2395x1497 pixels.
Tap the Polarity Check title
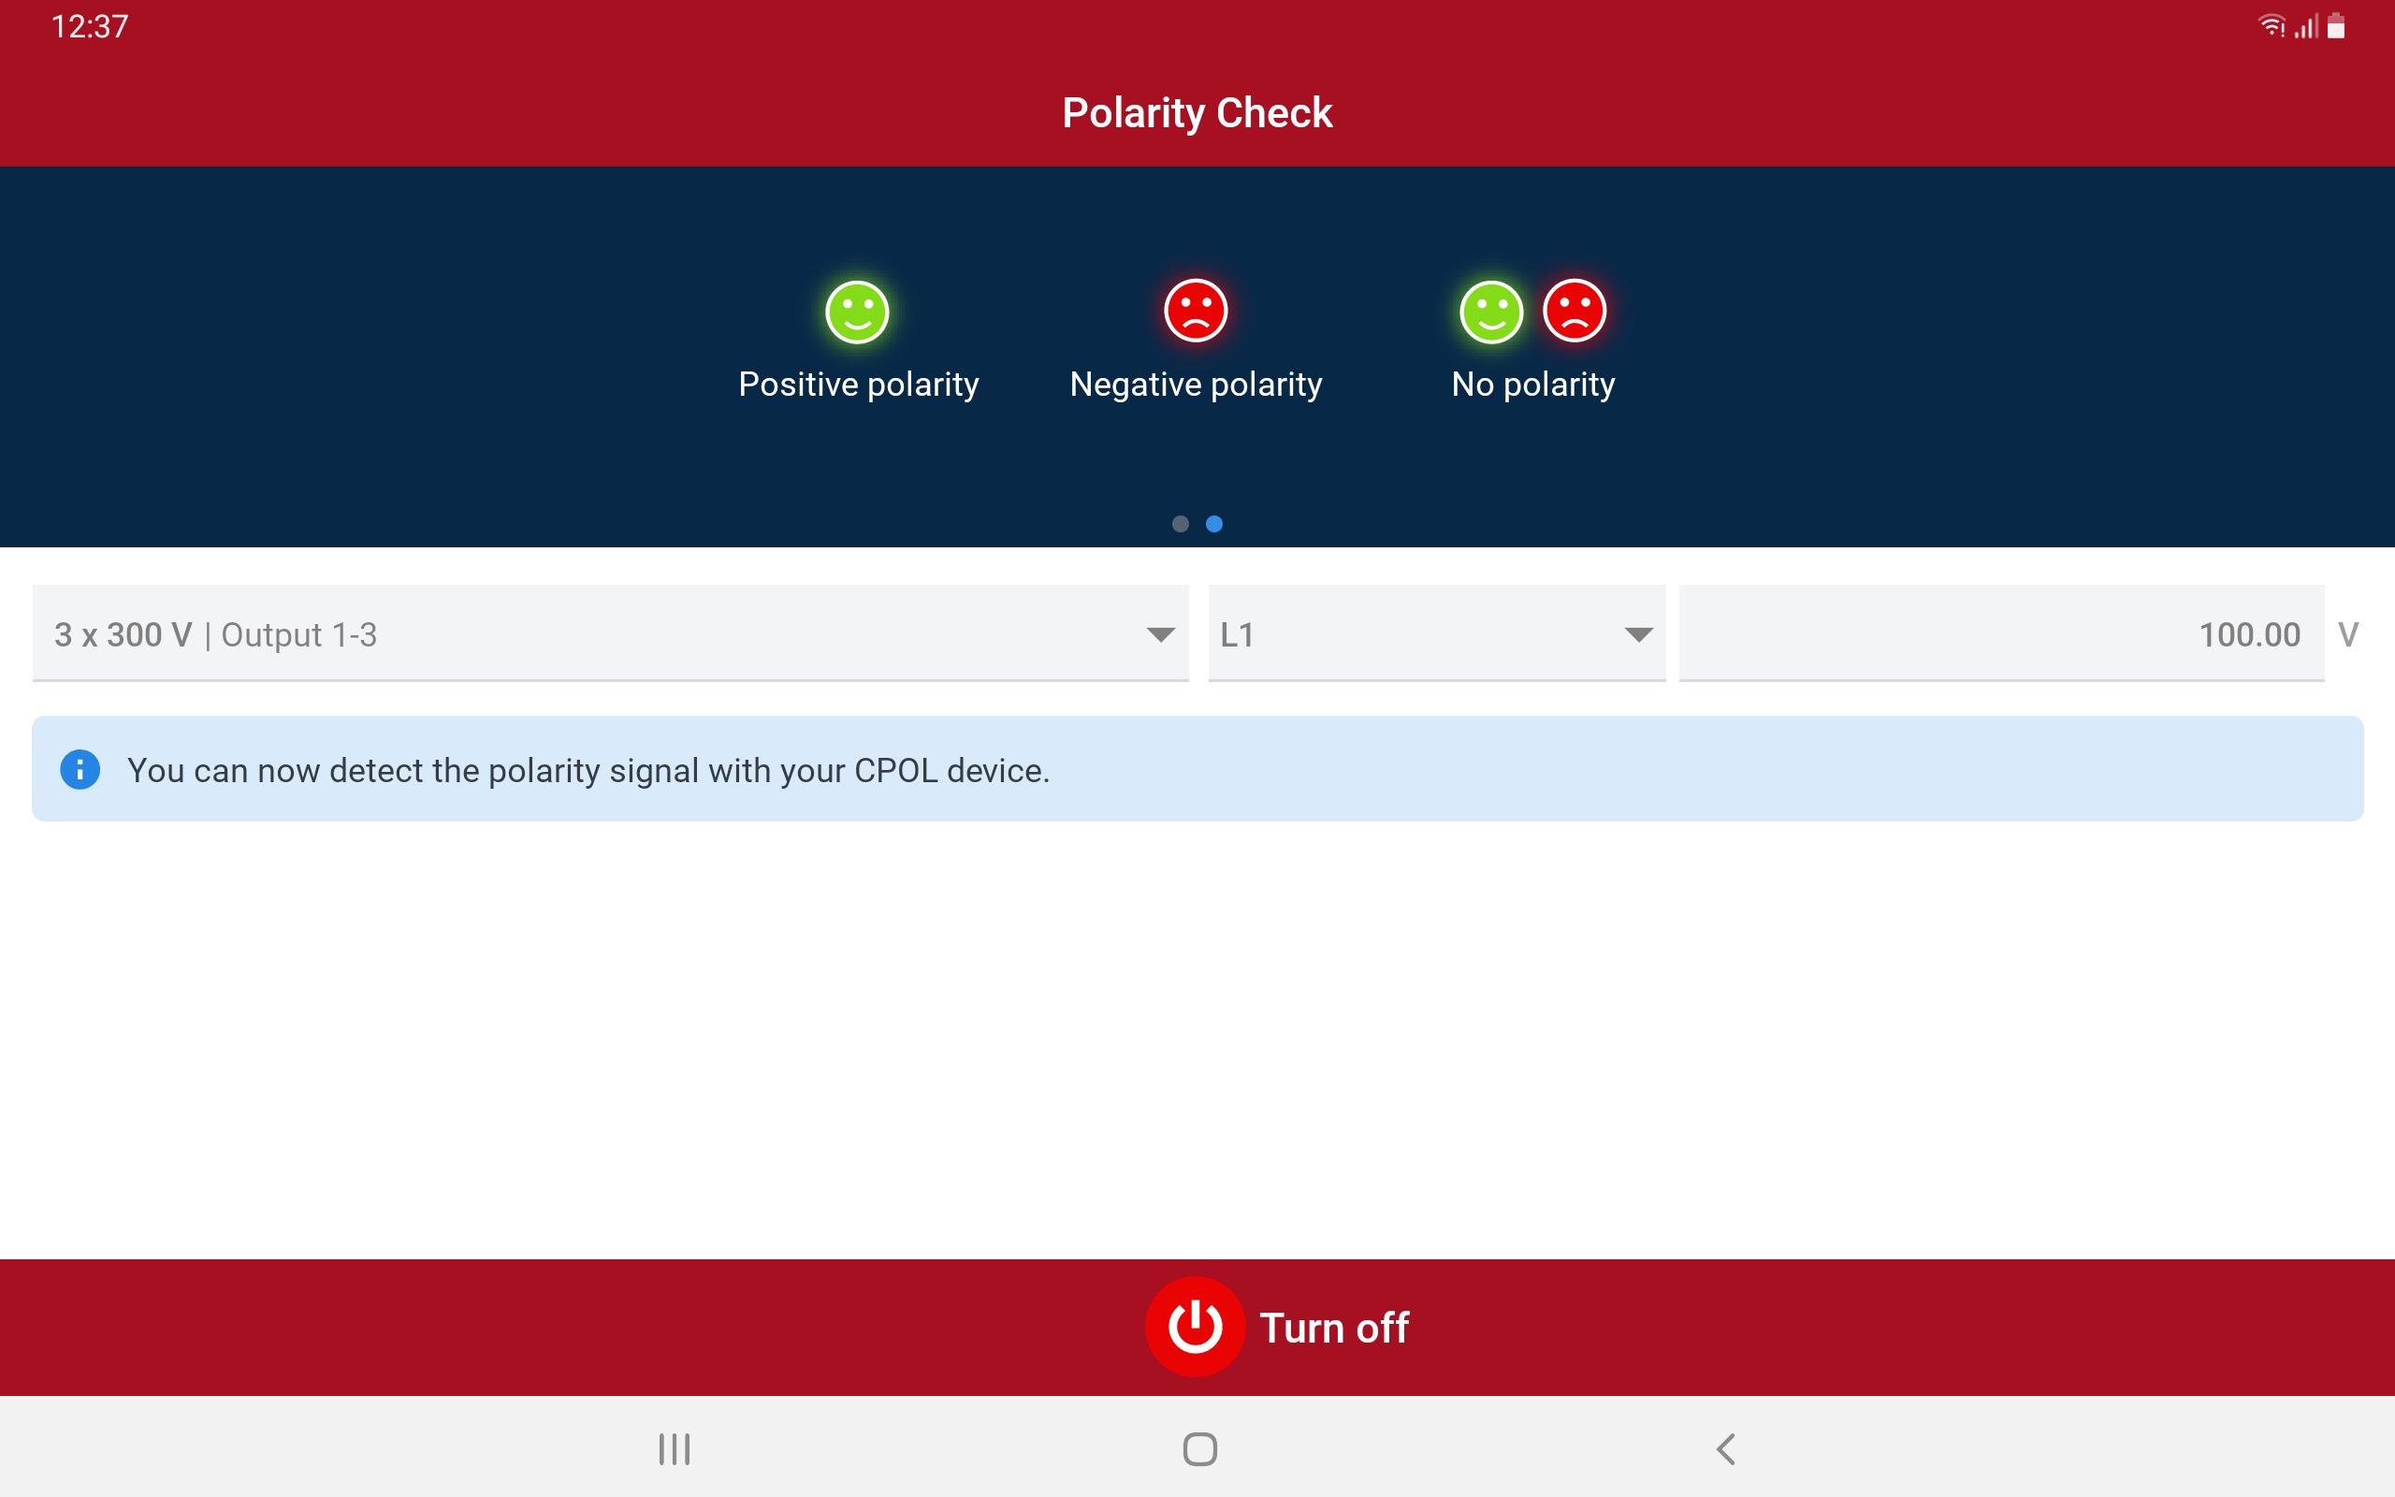pyautogui.click(x=1197, y=113)
